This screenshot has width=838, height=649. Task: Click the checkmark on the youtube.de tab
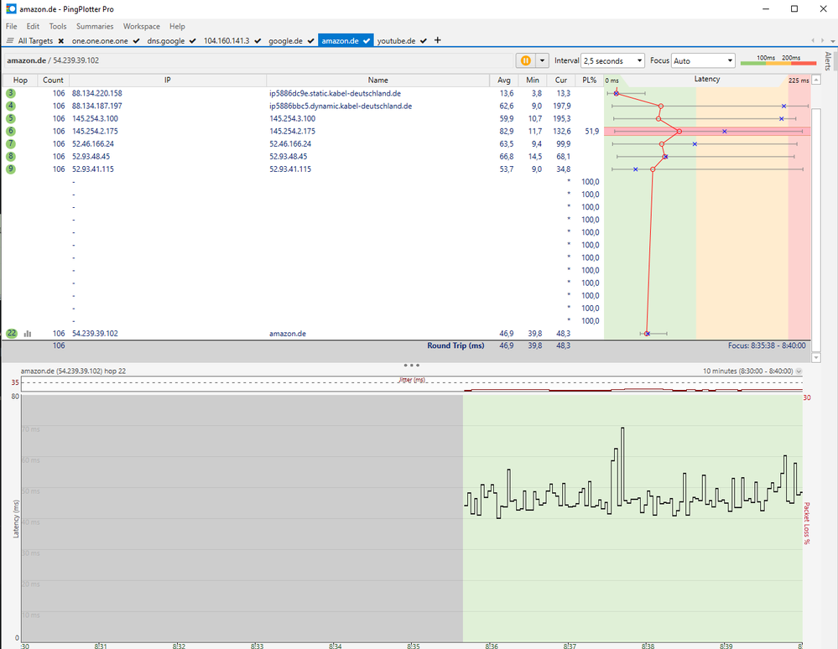(424, 40)
